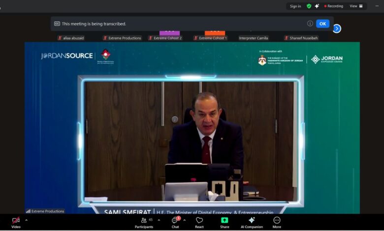Click the green encryption shield icon
The width and height of the screenshot is (384, 231).
pyautogui.click(x=309, y=6)
